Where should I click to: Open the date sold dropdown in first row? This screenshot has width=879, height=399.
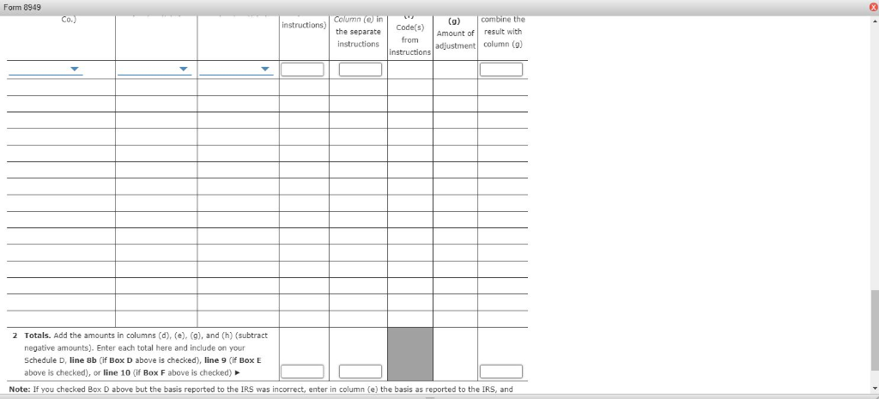[236, 70]
